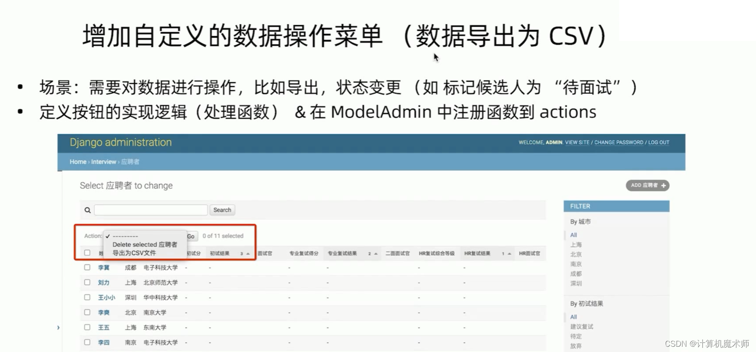Click the 南京大学 school cell
Image resolution: width=756 pixels, height=352 pixels.
click(155, 312)
